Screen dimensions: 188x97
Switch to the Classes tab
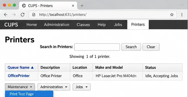pos(83,25)
